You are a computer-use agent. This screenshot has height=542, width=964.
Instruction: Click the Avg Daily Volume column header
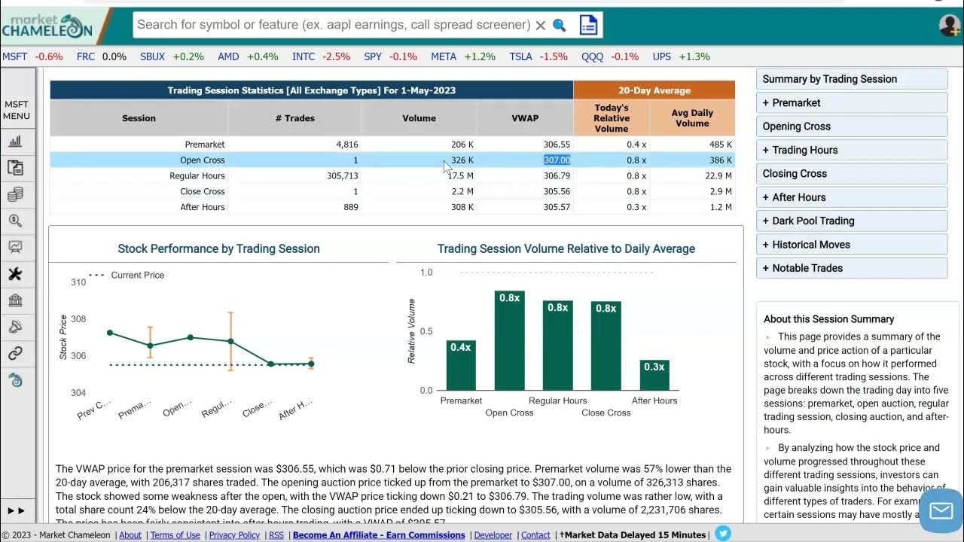[692, 118]
